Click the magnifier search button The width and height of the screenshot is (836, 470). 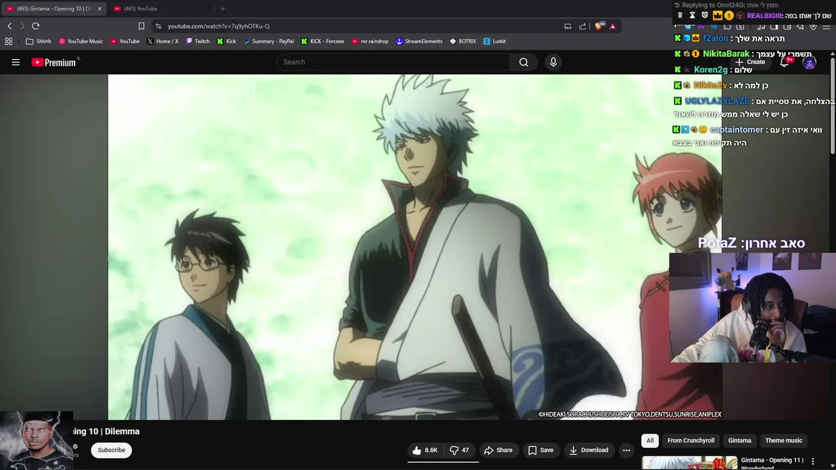click(x=524, y=62)
